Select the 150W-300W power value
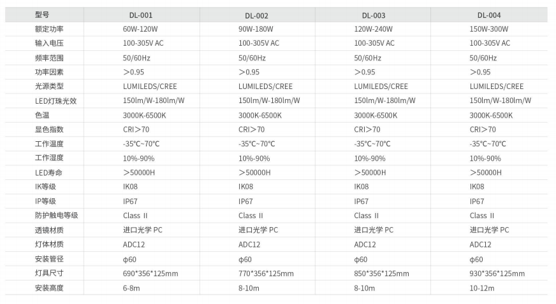Viewport: 556px width, 304px height. pyautogui.click(x=488, y=29)
